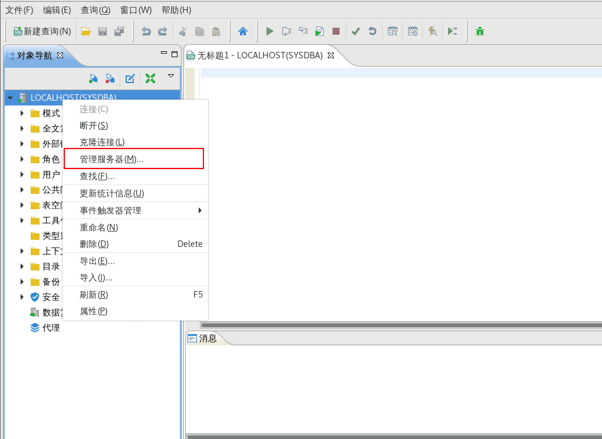The width and height of the screenshot is (602, 439).
Task: Click the blue home icon
Action: 243,31
